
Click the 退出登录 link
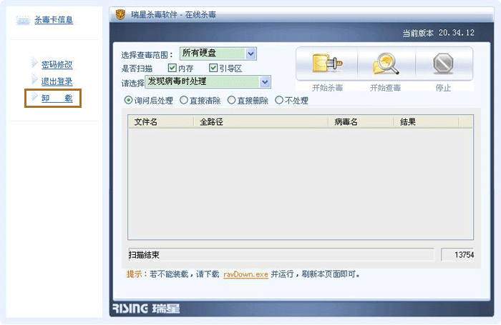pyautogui.click(x=57, y=81)
